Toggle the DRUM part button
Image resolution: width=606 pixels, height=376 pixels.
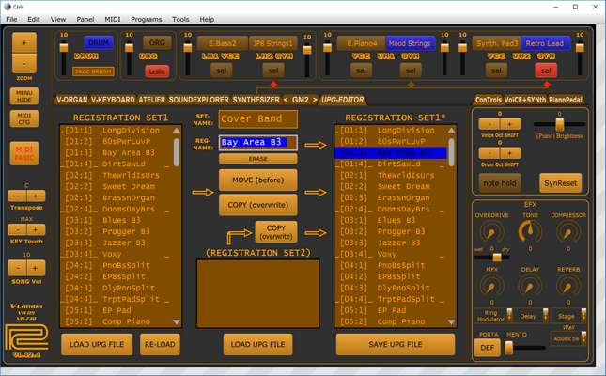pos(99,42)
